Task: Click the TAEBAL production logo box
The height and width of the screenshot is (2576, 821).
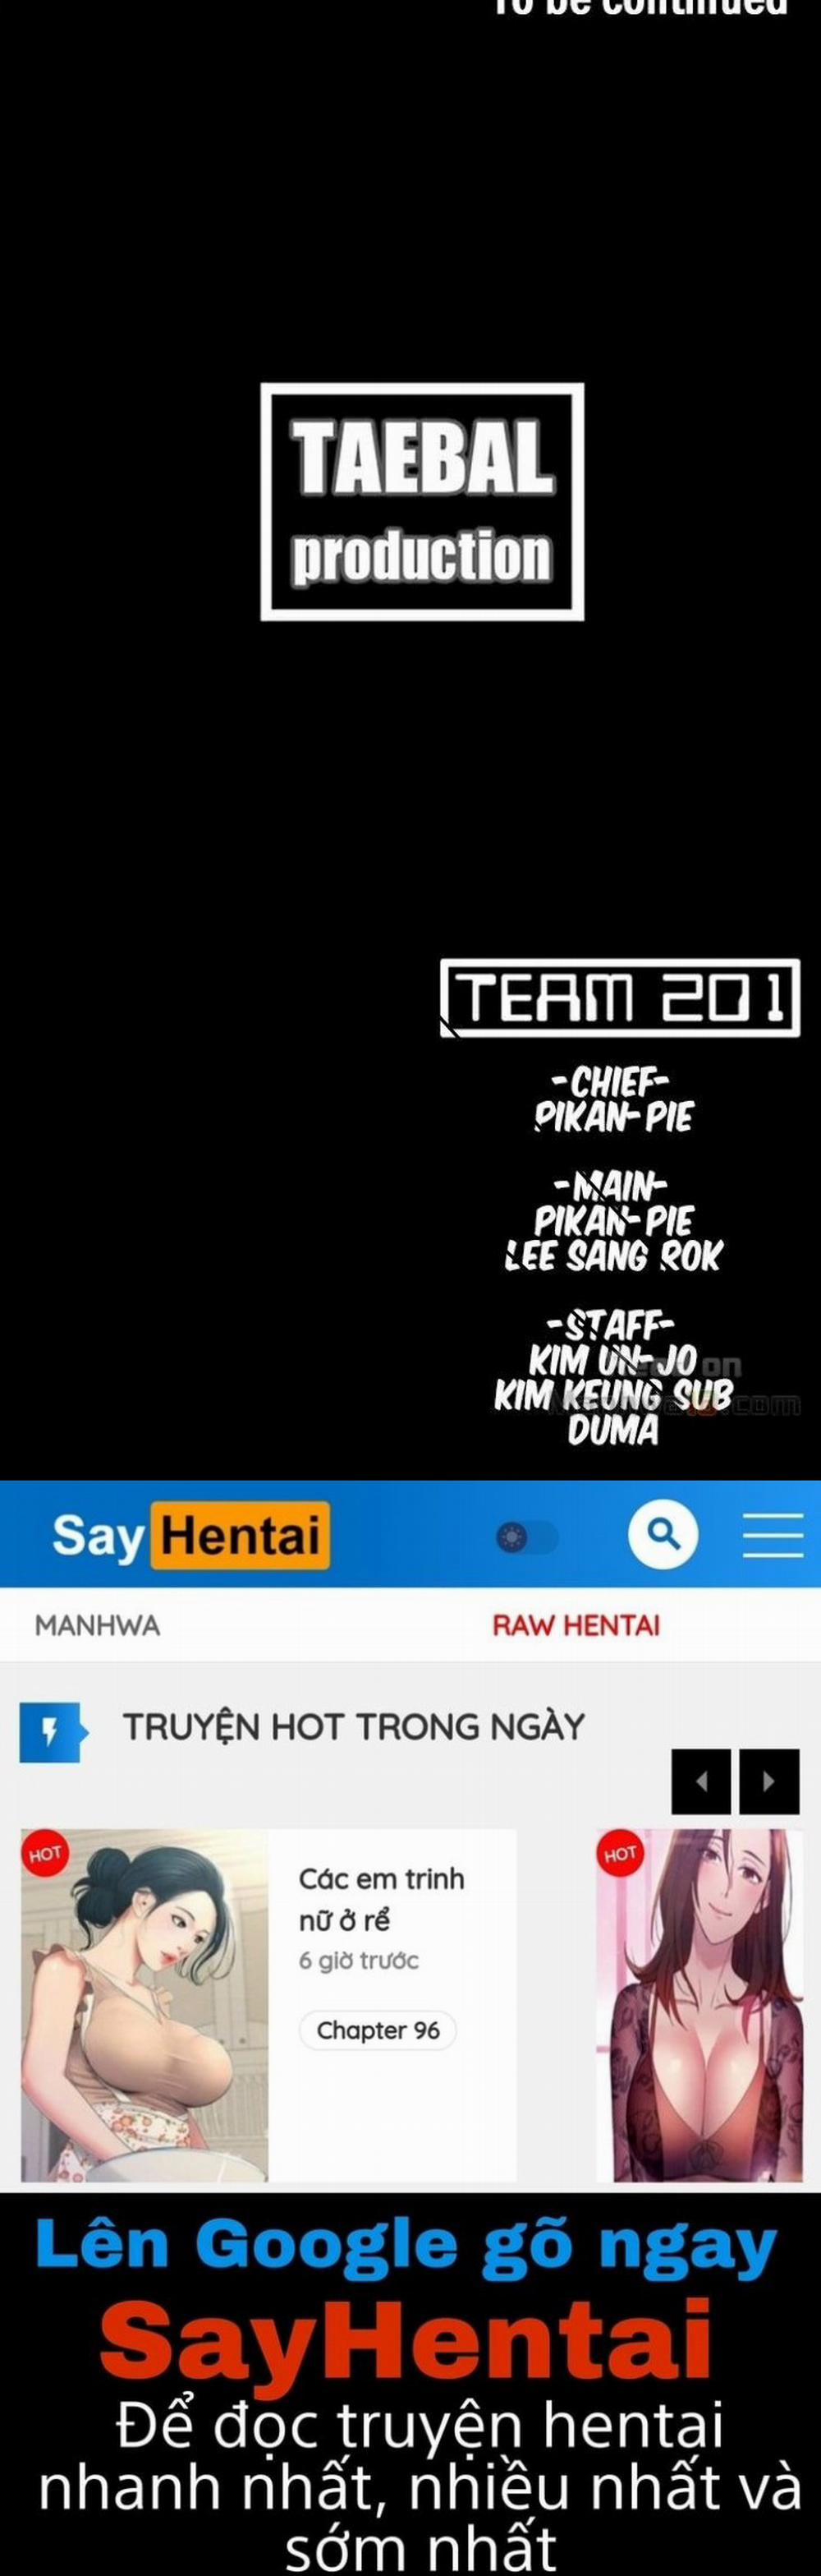Action: (423, 502)
